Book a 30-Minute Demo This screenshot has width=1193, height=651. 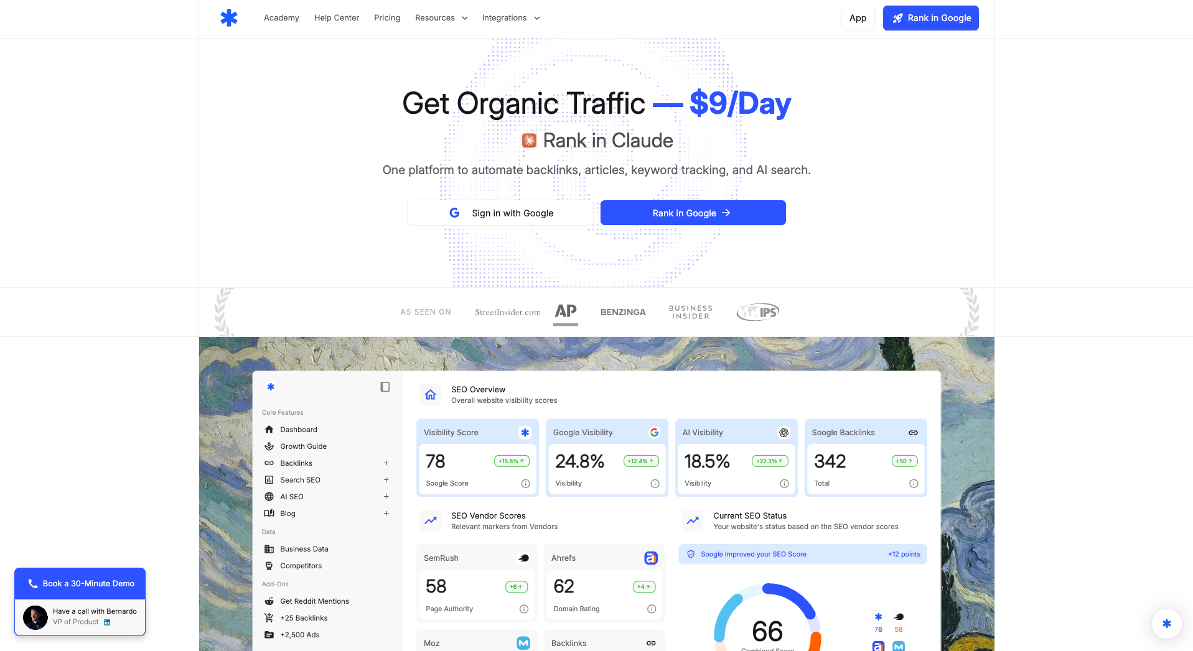(80, 583)
